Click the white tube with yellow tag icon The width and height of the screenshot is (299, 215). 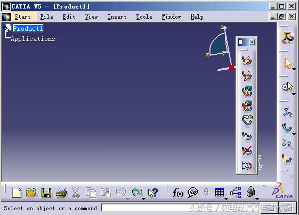247,120
